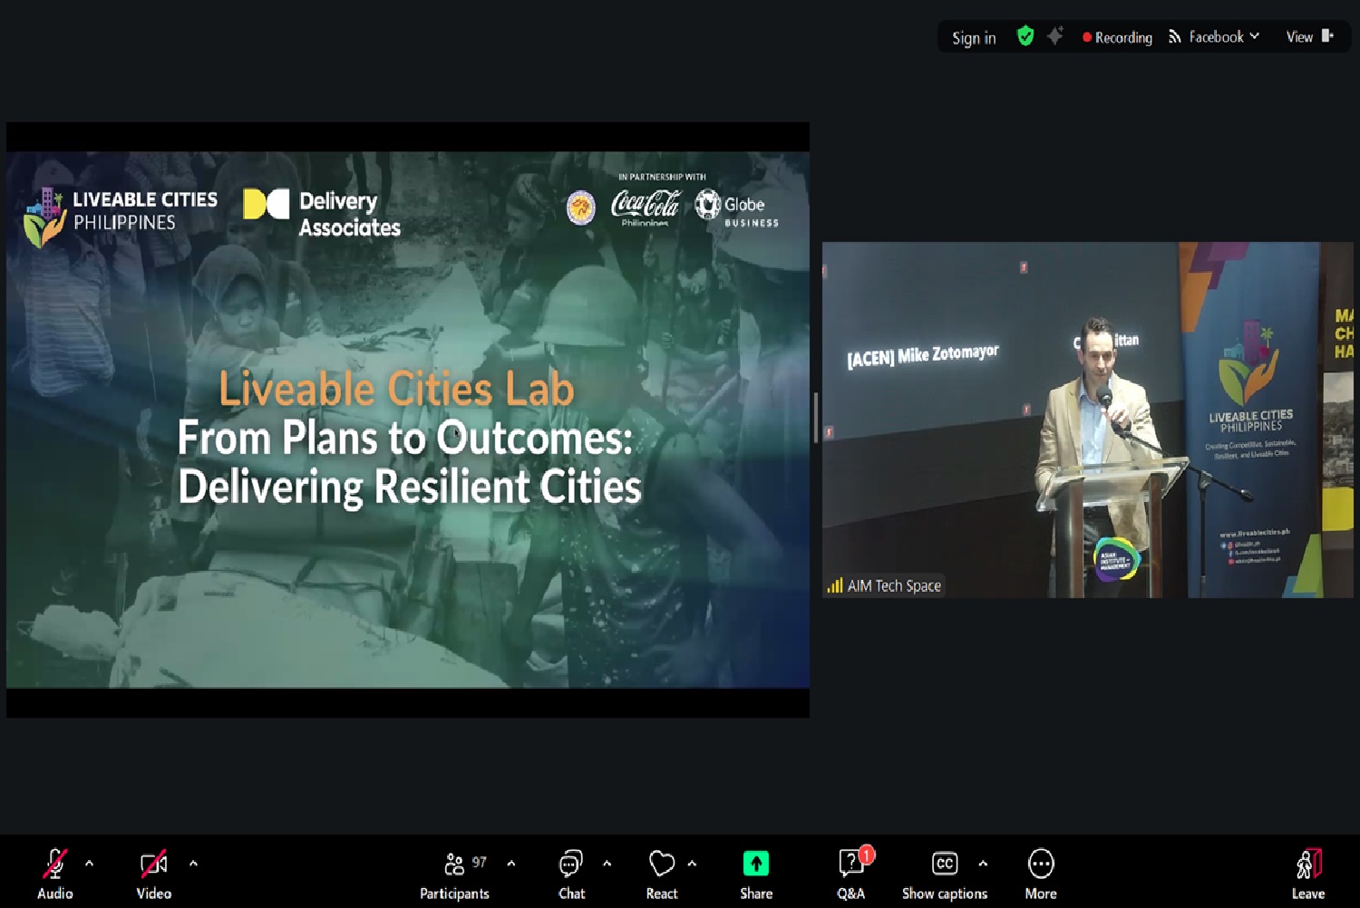Click the AI Companion sparkle icon

coord(1054,36)
